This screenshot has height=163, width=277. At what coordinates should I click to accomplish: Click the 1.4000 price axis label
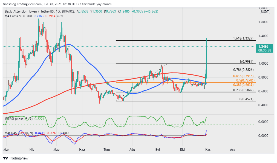click(263, 36)
